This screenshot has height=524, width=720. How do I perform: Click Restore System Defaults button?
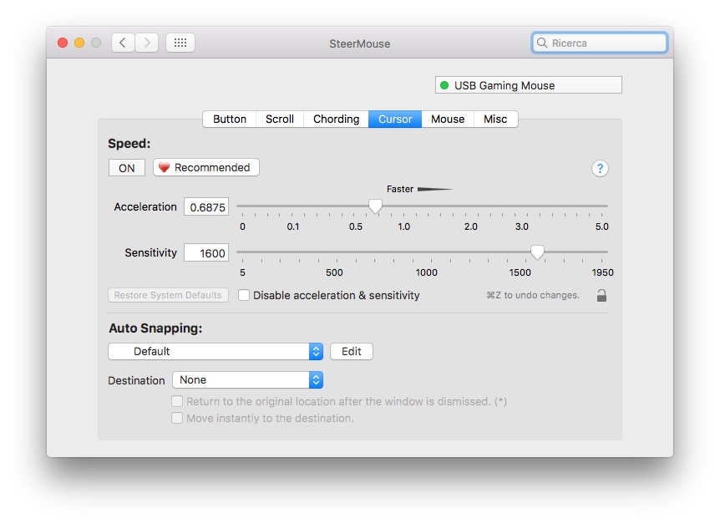[168, 295]
